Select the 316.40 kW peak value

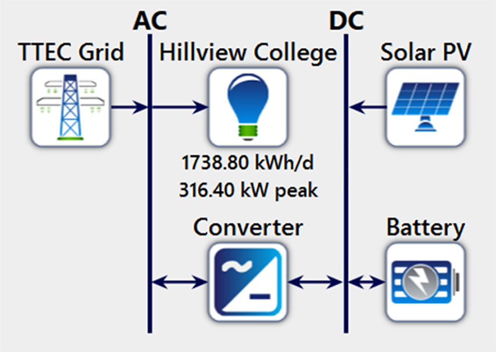tap(248, 190)
